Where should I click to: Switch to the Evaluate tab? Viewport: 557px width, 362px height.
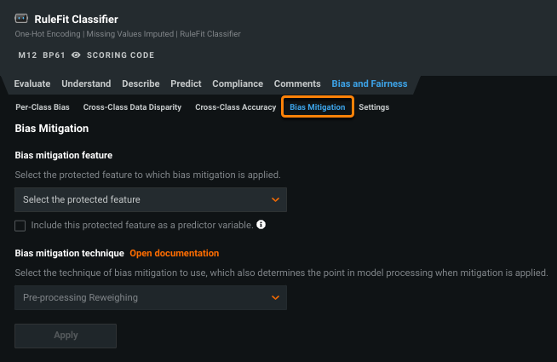(32, 83)
